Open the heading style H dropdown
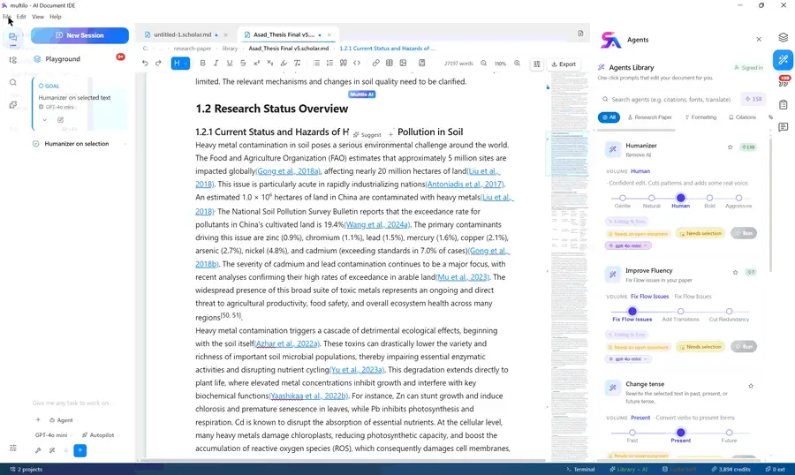 click(x=180, y=64)
